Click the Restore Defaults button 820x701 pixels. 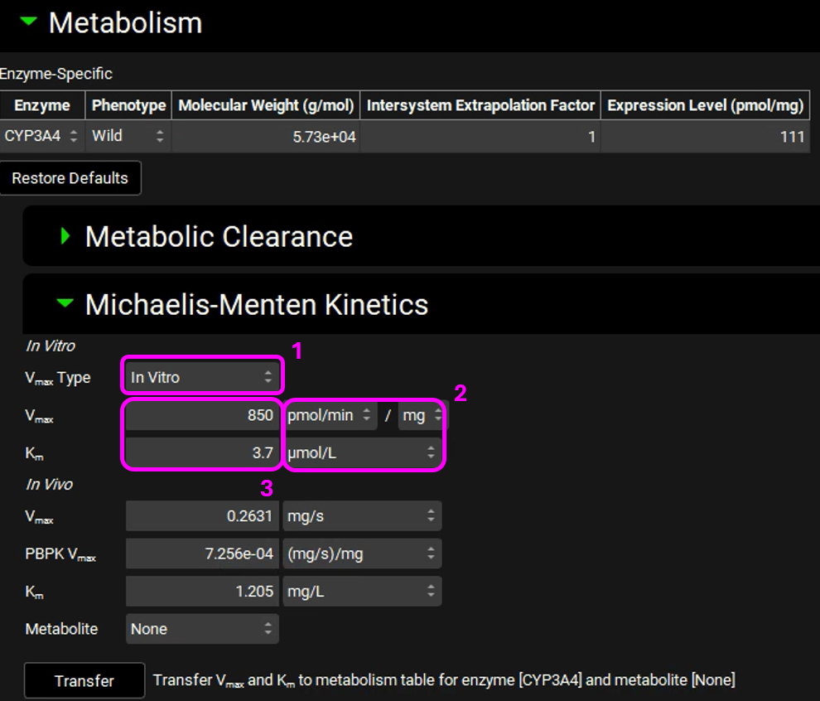70,178
